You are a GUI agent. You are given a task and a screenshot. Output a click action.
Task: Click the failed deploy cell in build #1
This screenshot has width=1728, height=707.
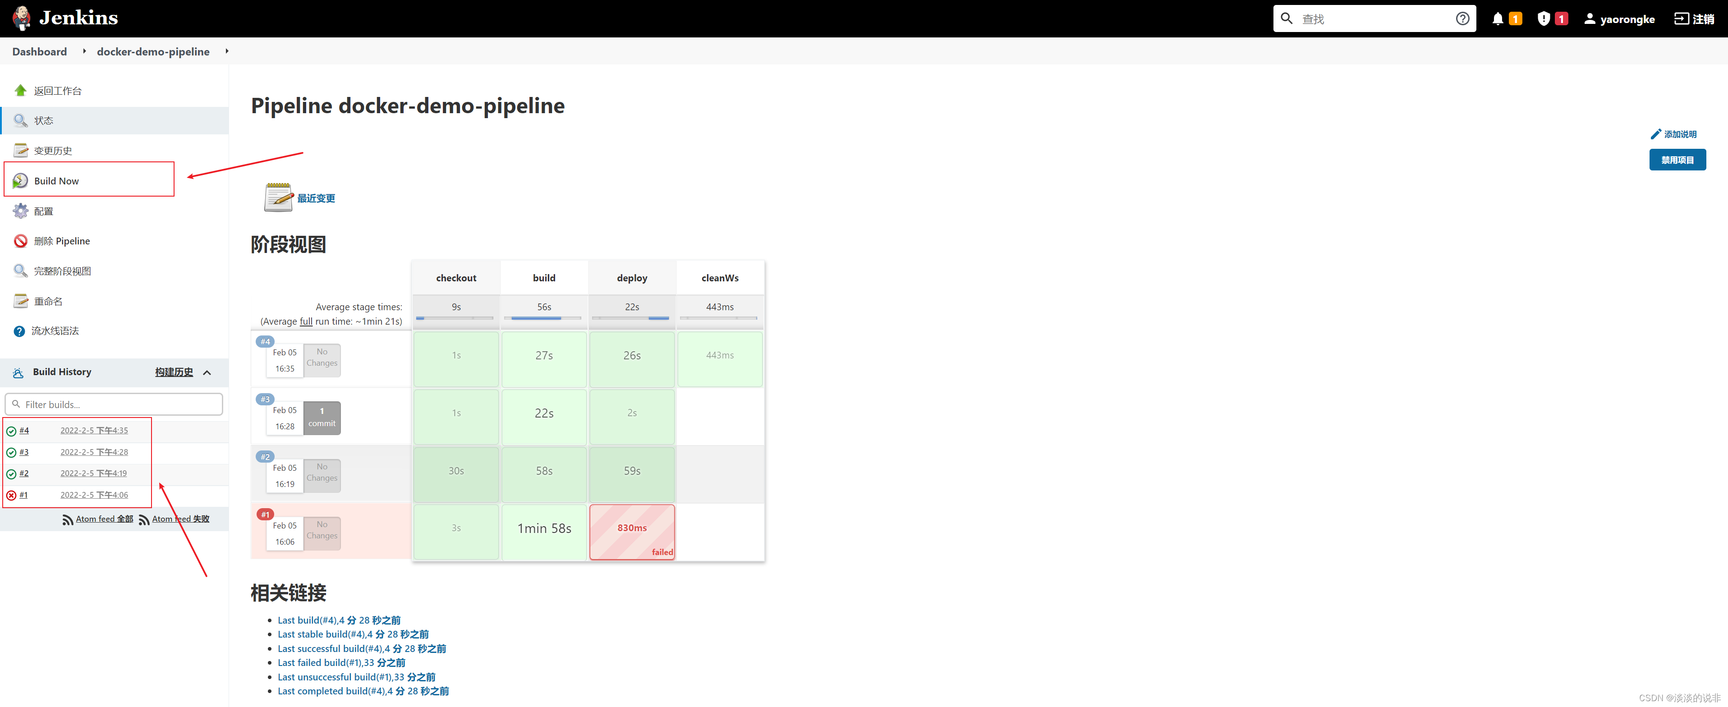[630, 528]
